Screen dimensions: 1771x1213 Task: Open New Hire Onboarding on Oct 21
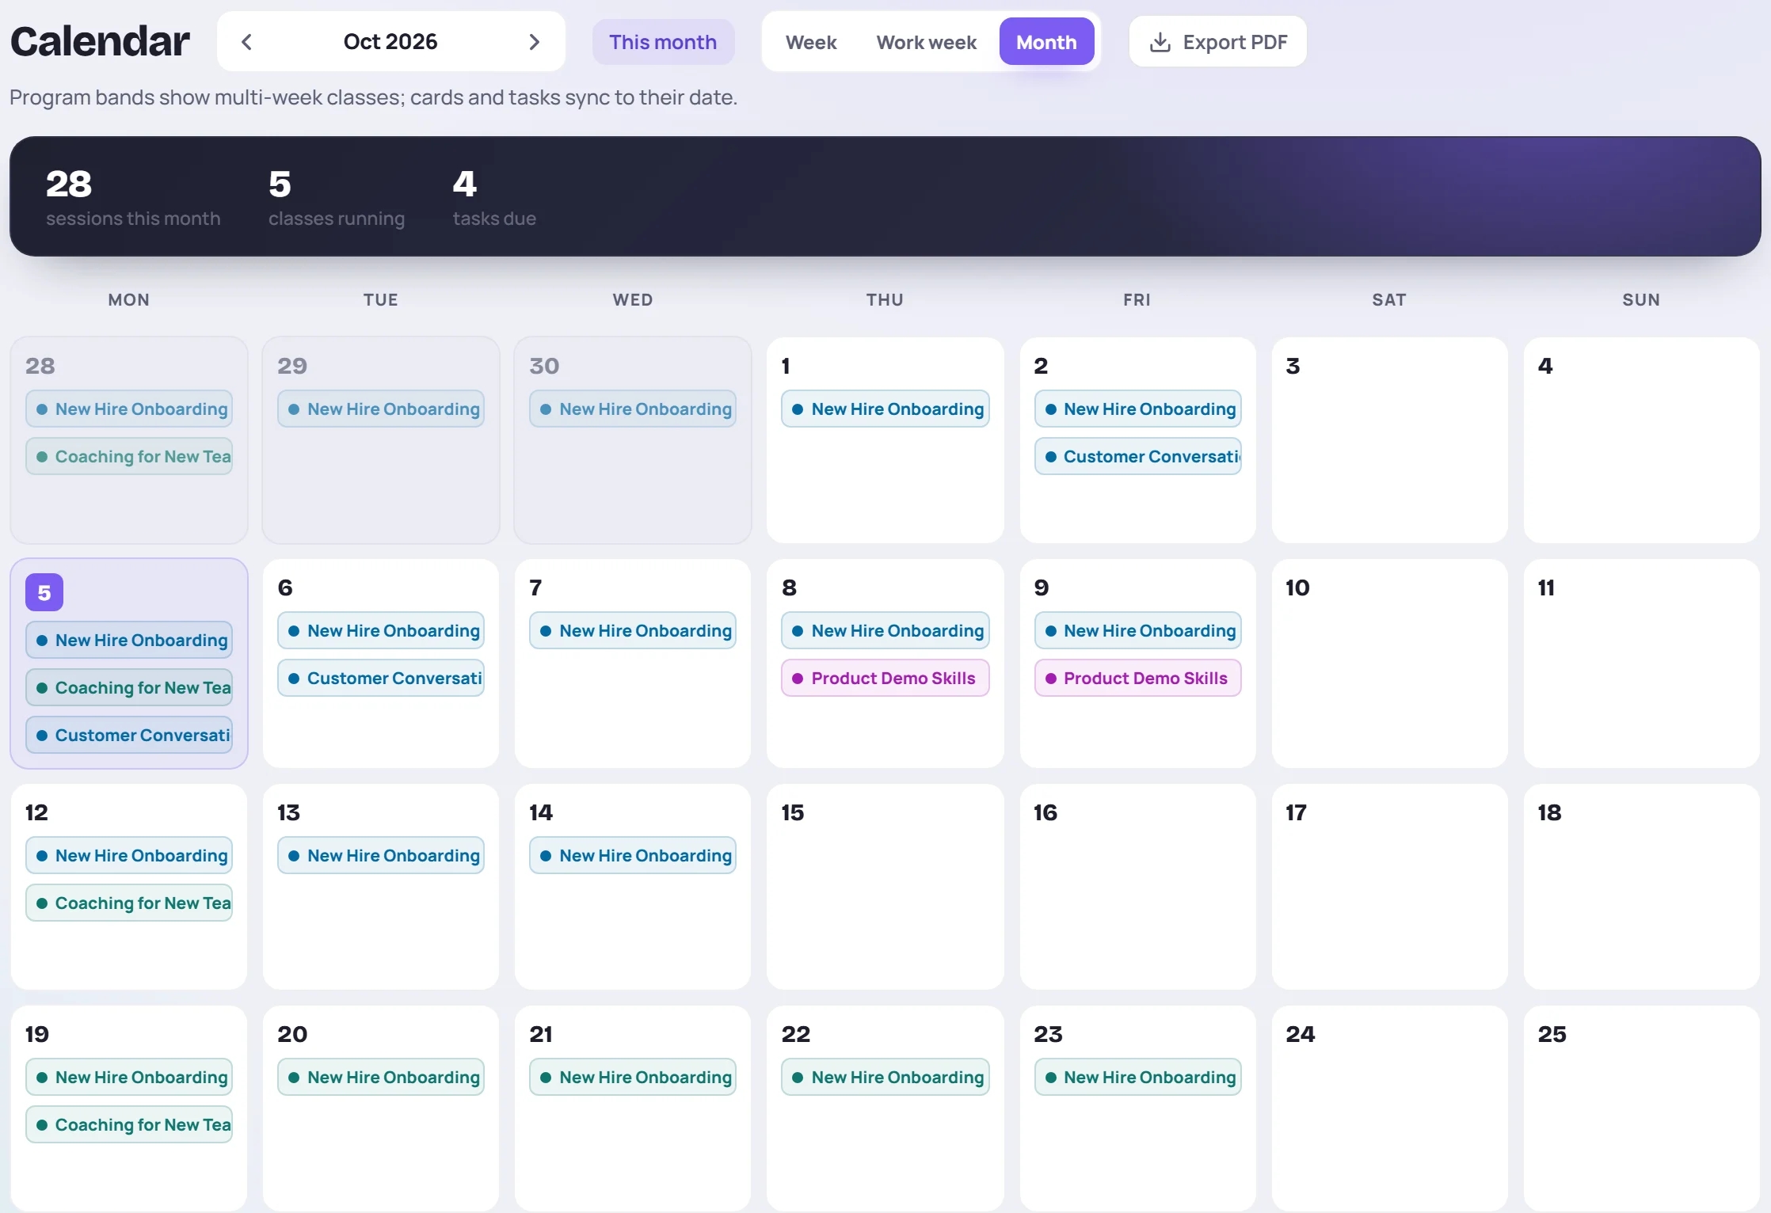633,1077
